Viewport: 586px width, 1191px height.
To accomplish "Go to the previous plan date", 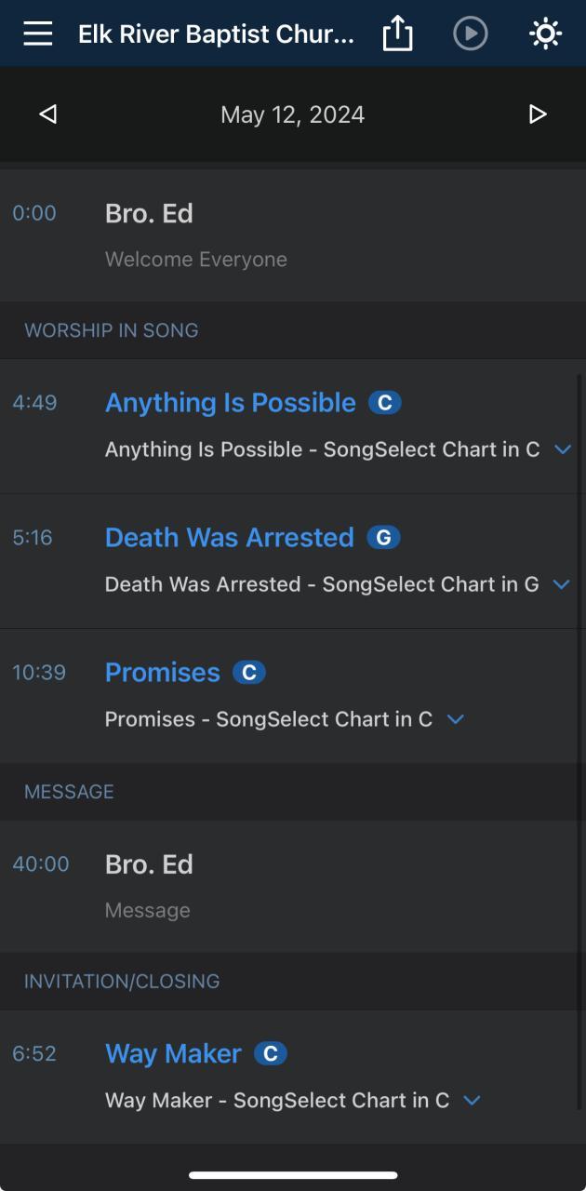I will (48, 114).
